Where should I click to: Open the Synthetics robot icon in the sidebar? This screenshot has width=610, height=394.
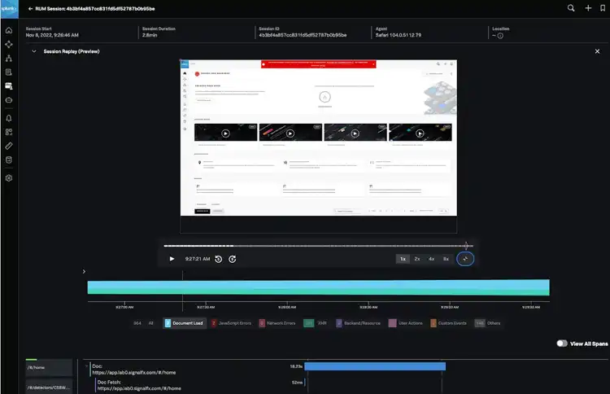(x=9, y=100)
